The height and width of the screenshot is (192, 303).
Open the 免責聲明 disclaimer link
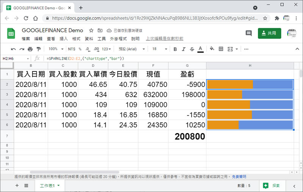pyautogui.click(x=239, y=177)
